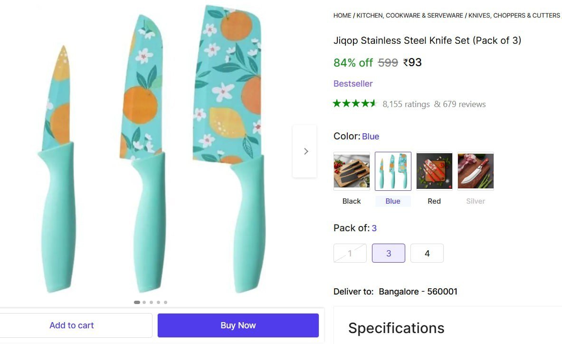Click Buy Now

pos(238,325)
